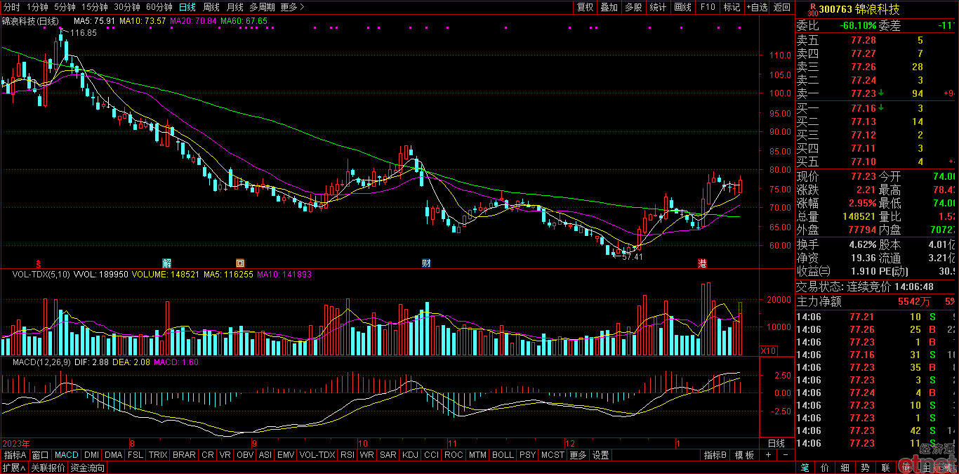The height and width of the screenshot is (474, 959).
Task: Toggle 复权 price adjustment
Action: (585, 7)
